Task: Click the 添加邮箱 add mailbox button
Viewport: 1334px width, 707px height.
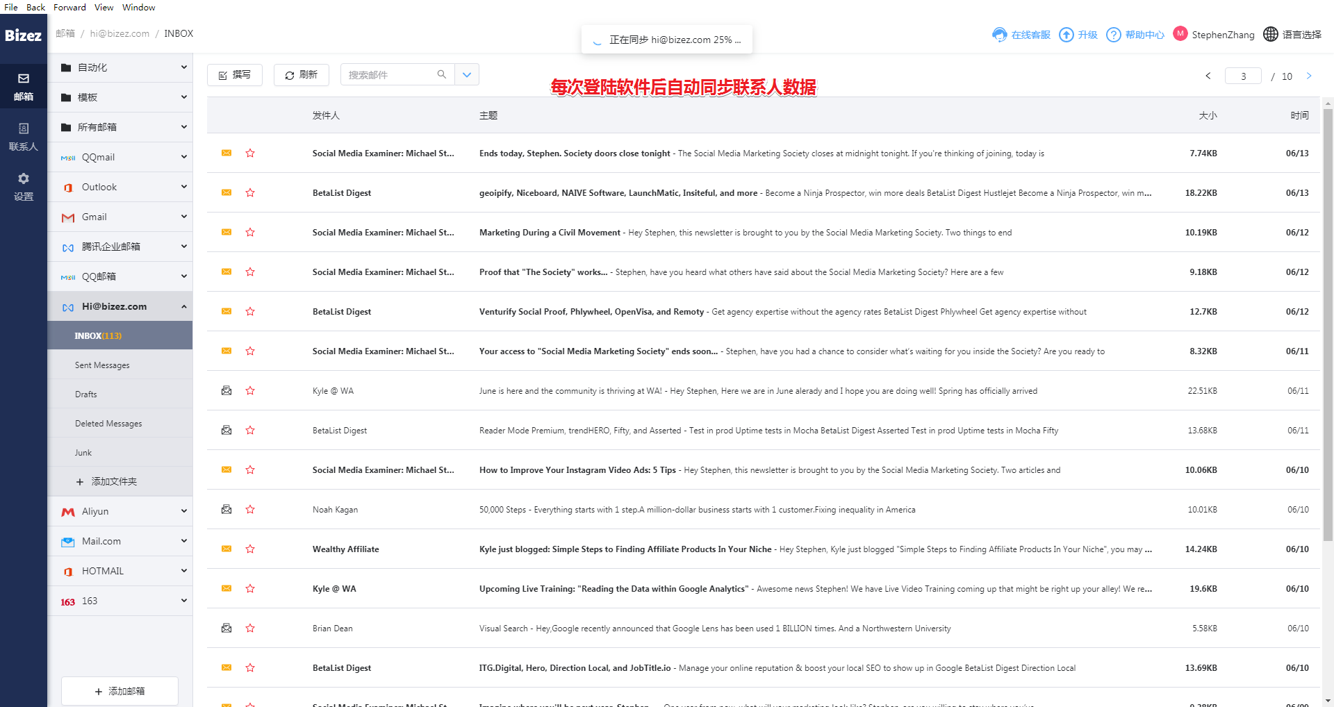Action: point(120,691)
